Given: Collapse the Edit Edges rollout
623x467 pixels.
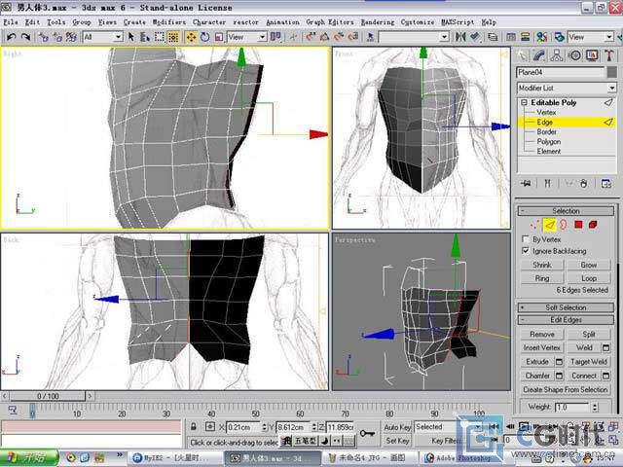Looking at the screenshot, I should pos(566,320).
